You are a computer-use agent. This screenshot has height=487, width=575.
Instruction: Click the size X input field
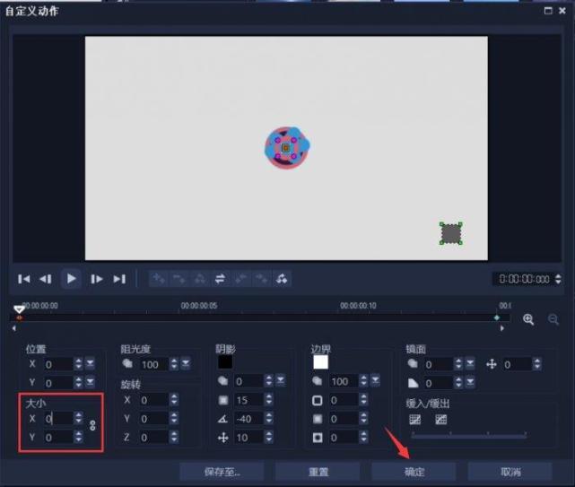click(58, 418)
